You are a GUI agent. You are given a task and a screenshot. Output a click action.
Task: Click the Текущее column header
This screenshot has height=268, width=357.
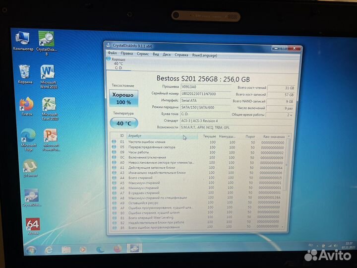(209, 136)
